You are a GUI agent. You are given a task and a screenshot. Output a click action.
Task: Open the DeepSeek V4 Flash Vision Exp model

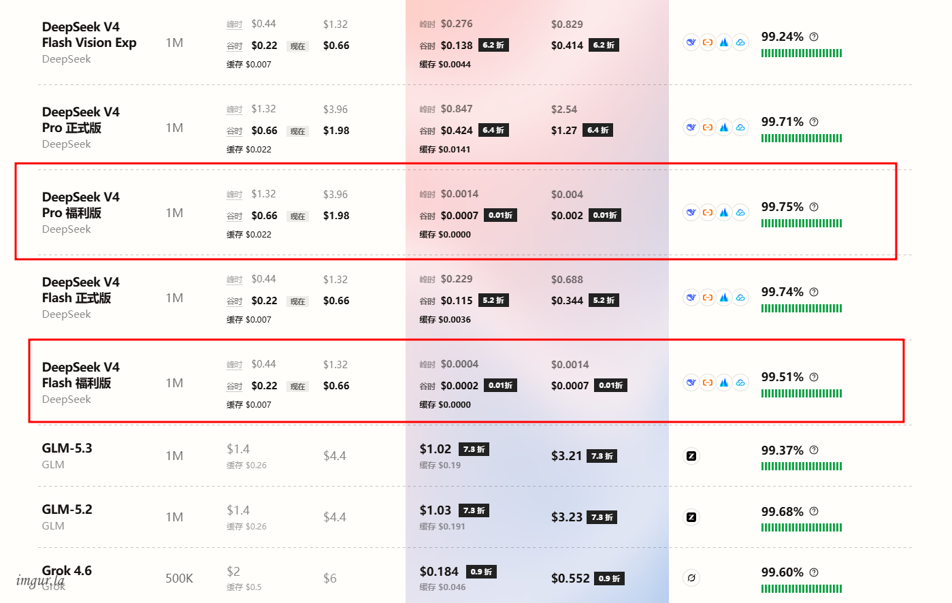click(89, 35)
